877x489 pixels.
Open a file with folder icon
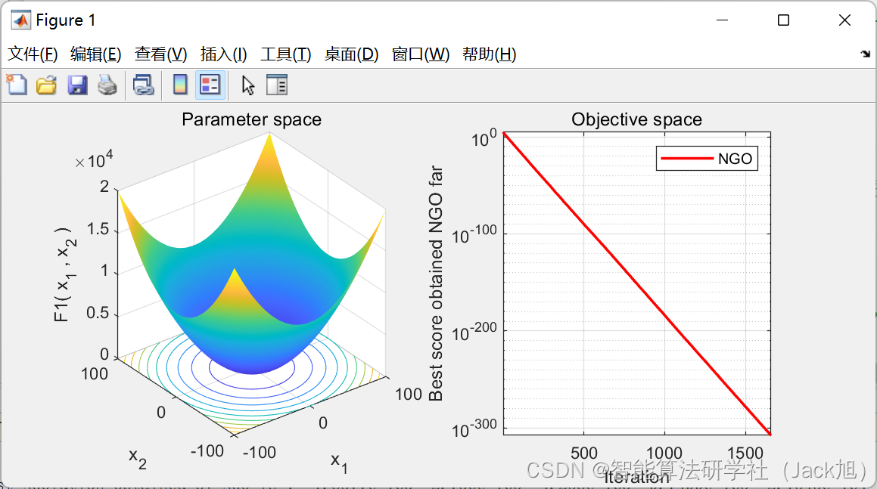[46, 85]
